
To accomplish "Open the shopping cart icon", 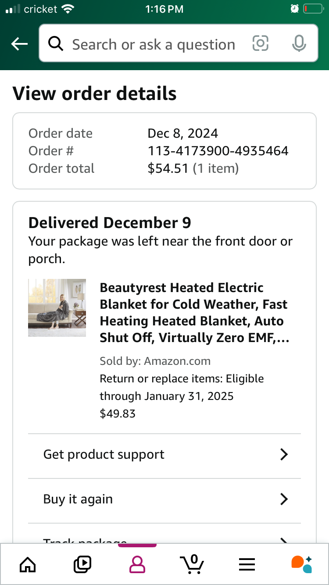I will tap(192, 564).
